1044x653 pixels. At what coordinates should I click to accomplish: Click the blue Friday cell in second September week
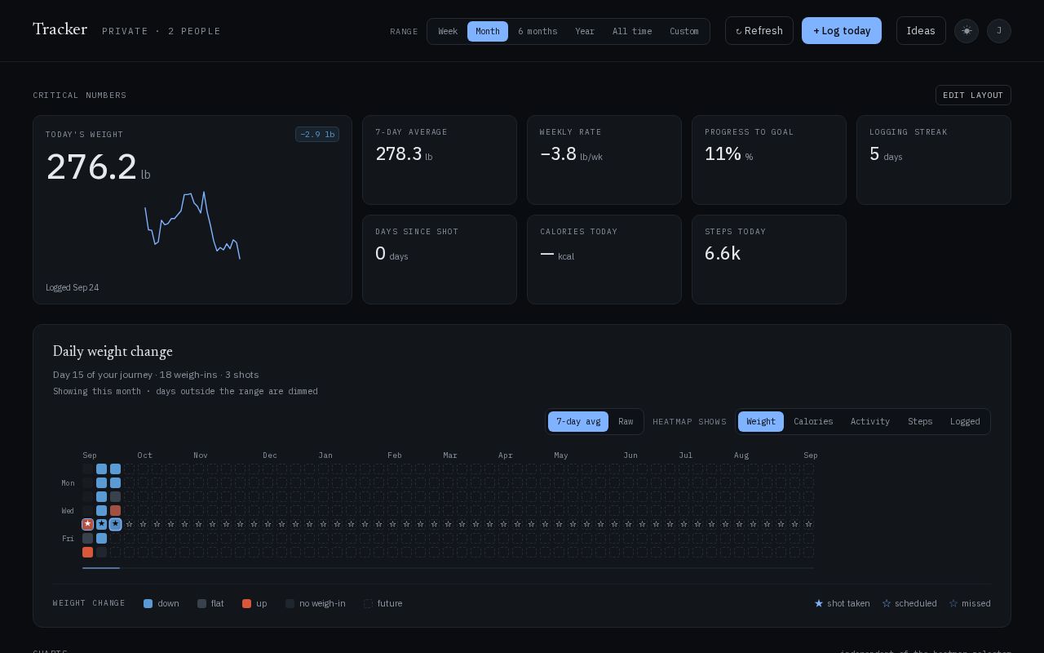click(101, 538)
